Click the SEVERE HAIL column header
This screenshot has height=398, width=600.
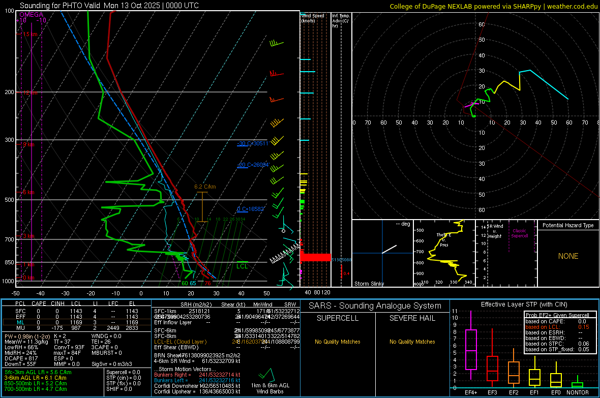point(412,318)
